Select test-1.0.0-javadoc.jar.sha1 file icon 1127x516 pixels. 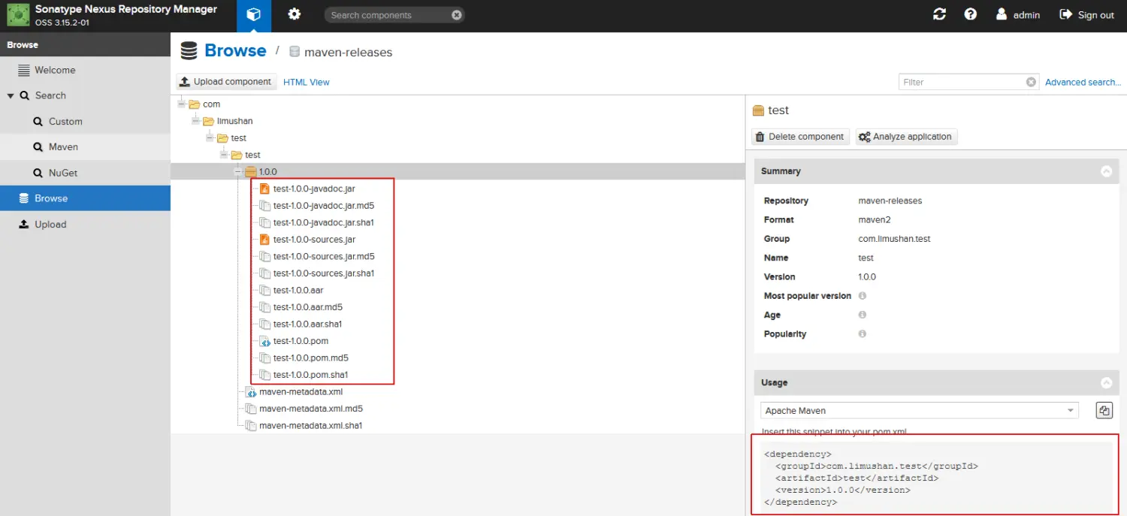[264, 222]
